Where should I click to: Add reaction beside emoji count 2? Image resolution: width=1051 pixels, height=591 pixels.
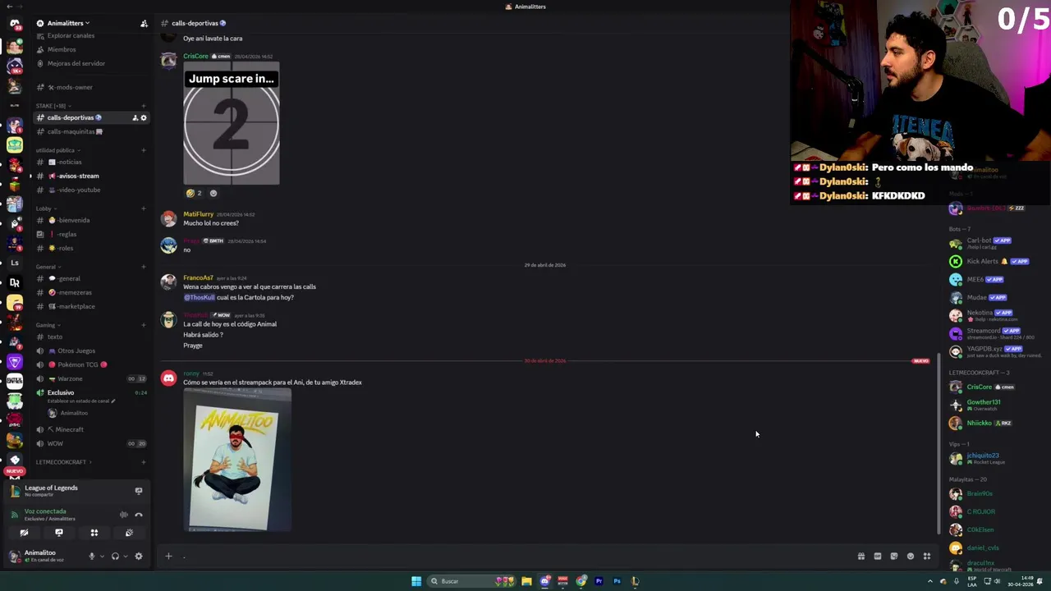213,194
